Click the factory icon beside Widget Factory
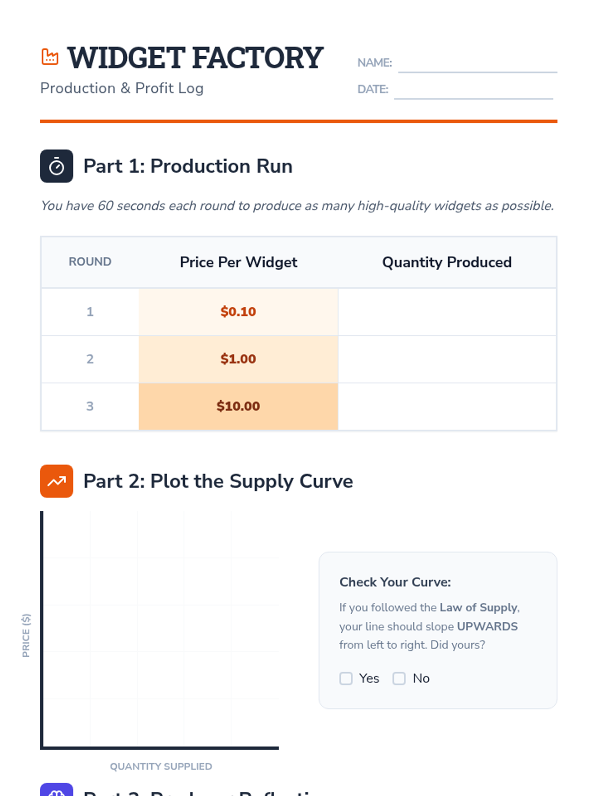The width and height of the screenshot is (597, 796). (x=50, y=57)
